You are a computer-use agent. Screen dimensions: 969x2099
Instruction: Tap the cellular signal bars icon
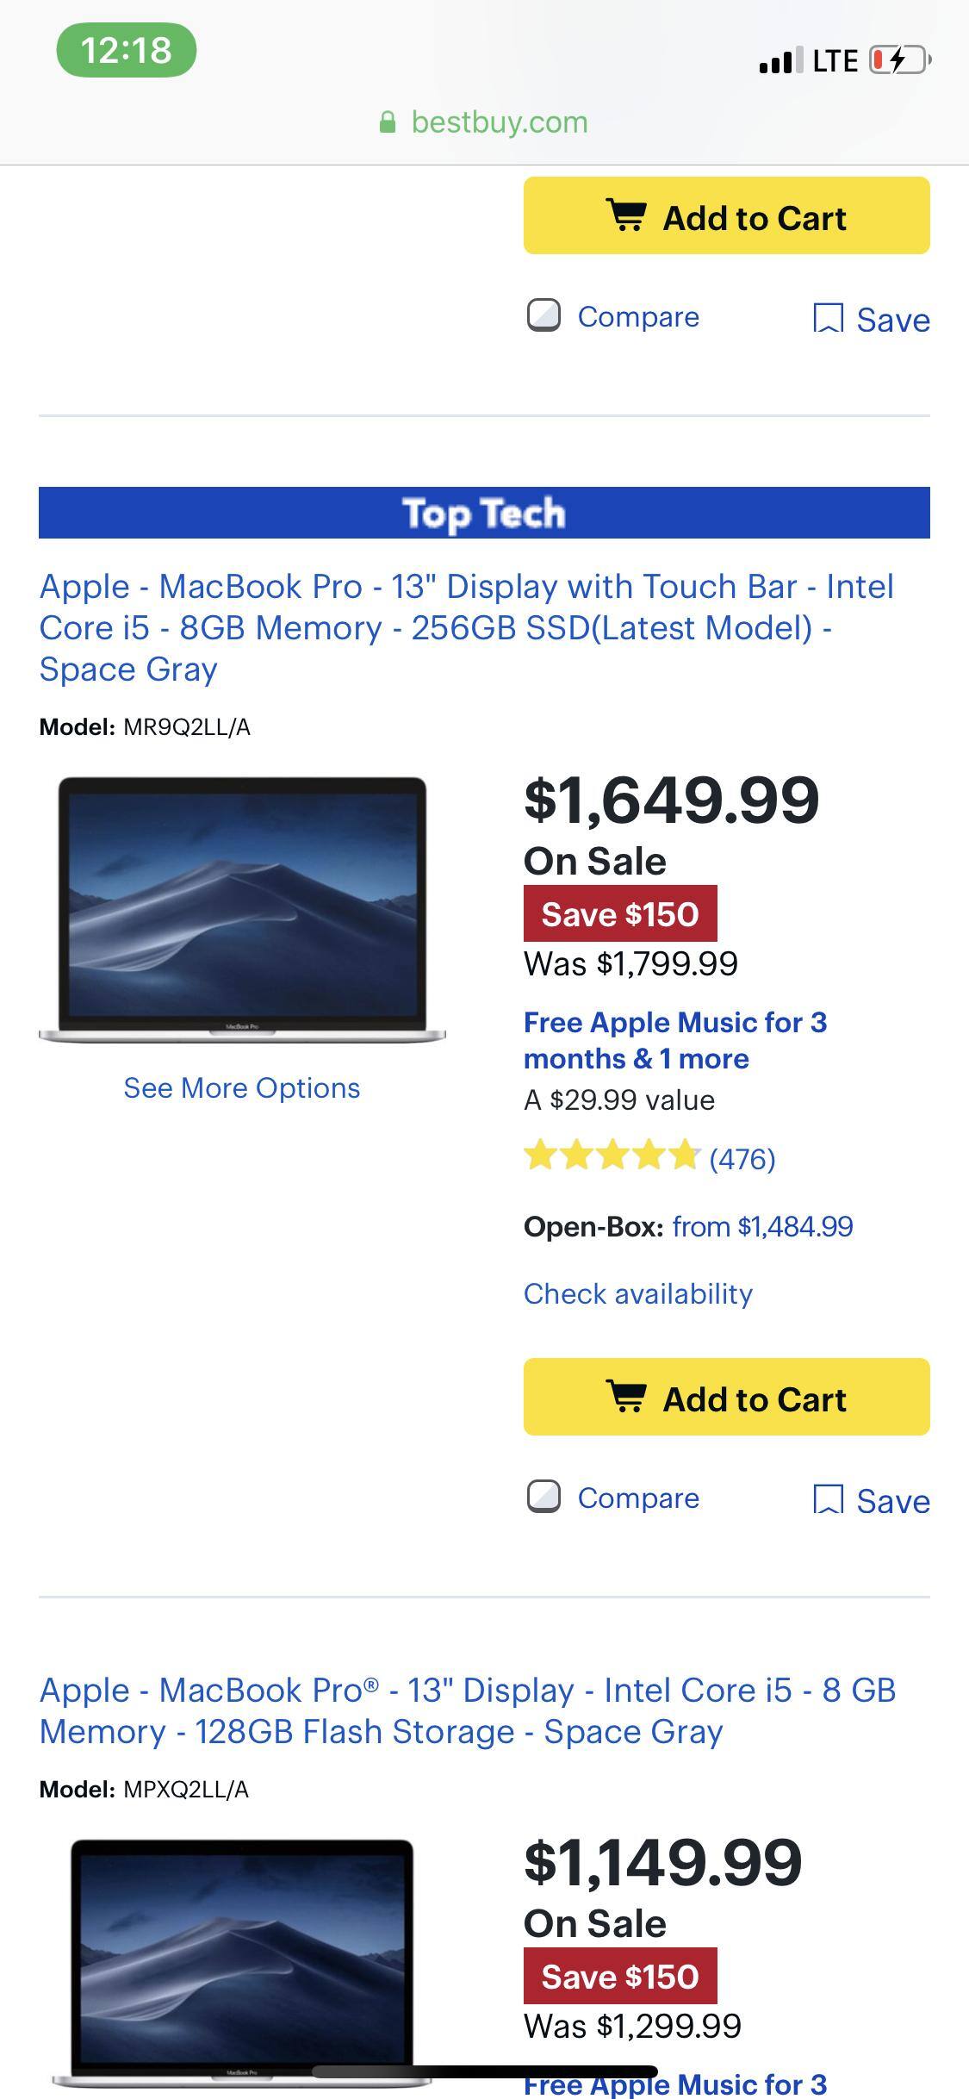(780, 60)
